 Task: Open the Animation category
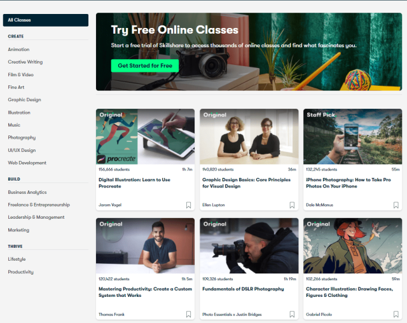pos(19,50)
